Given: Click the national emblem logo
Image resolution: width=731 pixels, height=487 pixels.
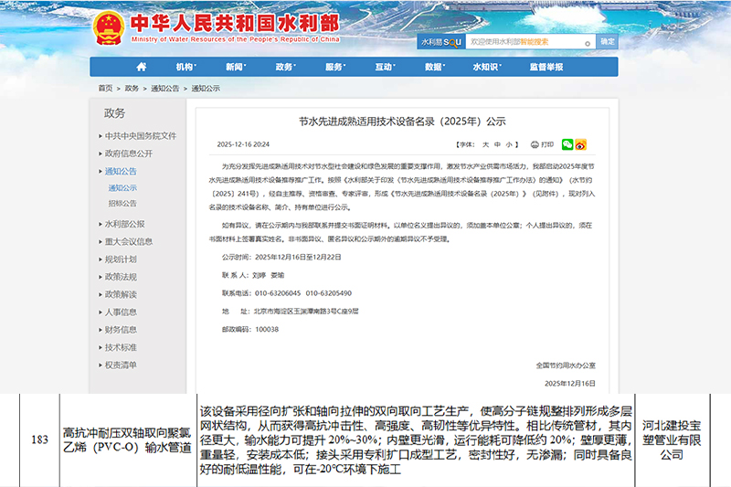Looking at the screenshot, I should (109, 27).
